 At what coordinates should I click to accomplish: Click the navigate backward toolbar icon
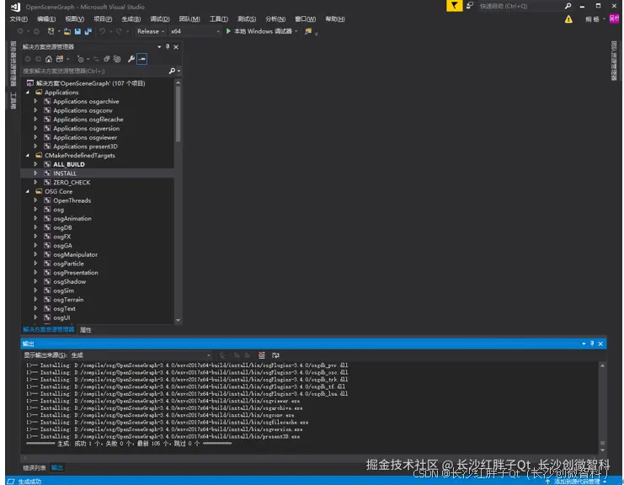(x=20, y=31)
